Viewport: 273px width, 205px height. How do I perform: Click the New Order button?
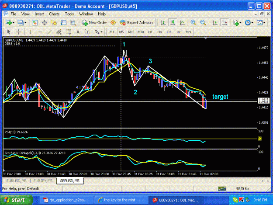94,22
